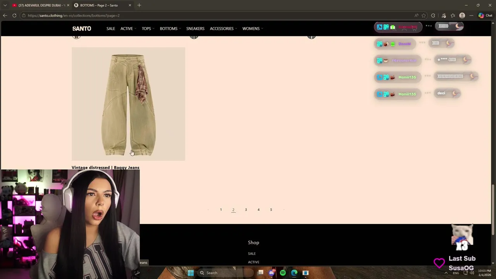Expand the TOPS navigation dropdown
Screen dimensions: 496x279
pyautogui.click(x=148, y=29)
